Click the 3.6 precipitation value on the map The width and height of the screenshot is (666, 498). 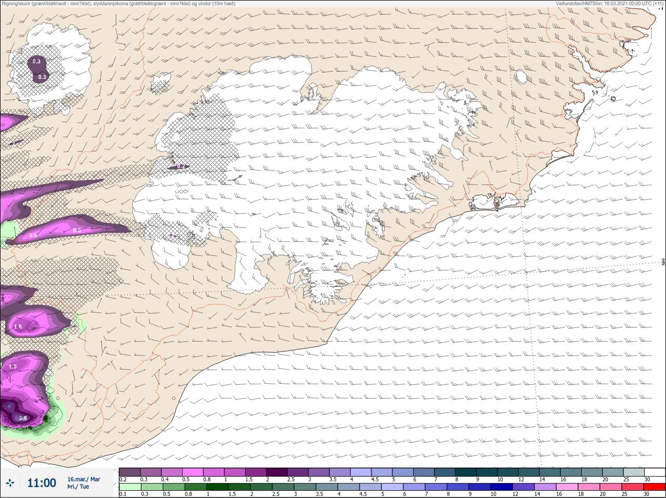tap(22, 418)
